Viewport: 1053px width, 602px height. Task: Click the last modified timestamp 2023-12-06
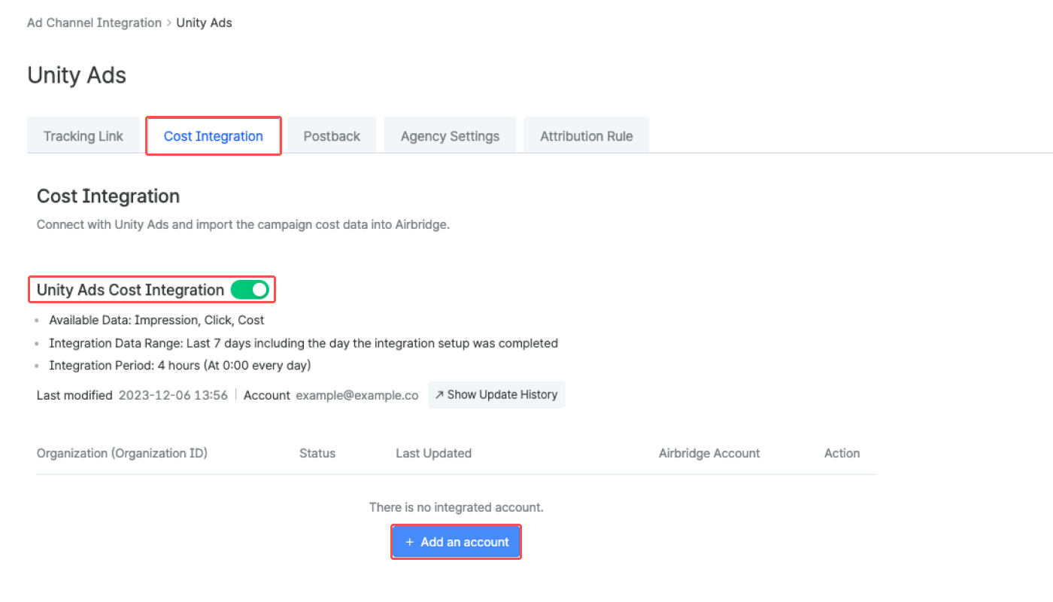pyautogui.click(x=174, y=394)
